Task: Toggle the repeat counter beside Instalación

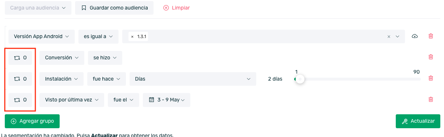Action: [x=20, y=79]
